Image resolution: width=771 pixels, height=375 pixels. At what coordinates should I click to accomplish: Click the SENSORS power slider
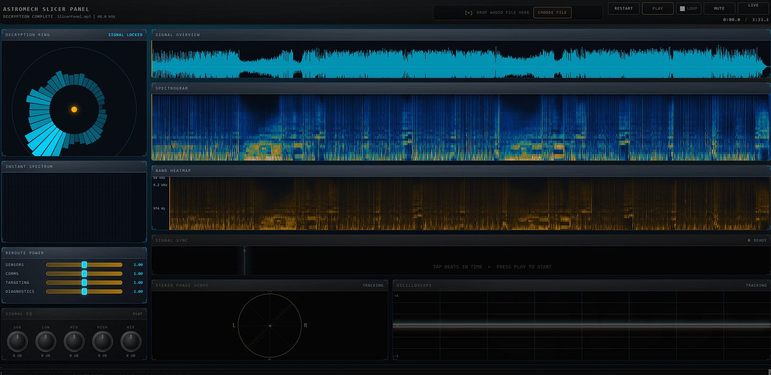pos(84,265)
